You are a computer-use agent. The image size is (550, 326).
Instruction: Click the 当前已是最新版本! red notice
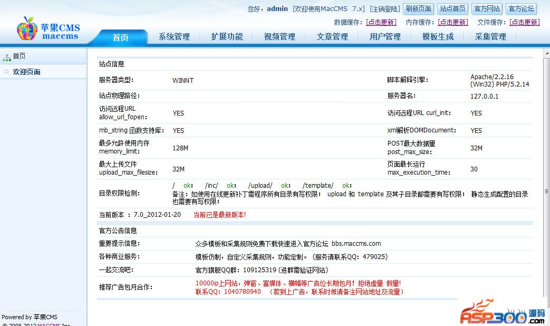(x=219, y=215)
